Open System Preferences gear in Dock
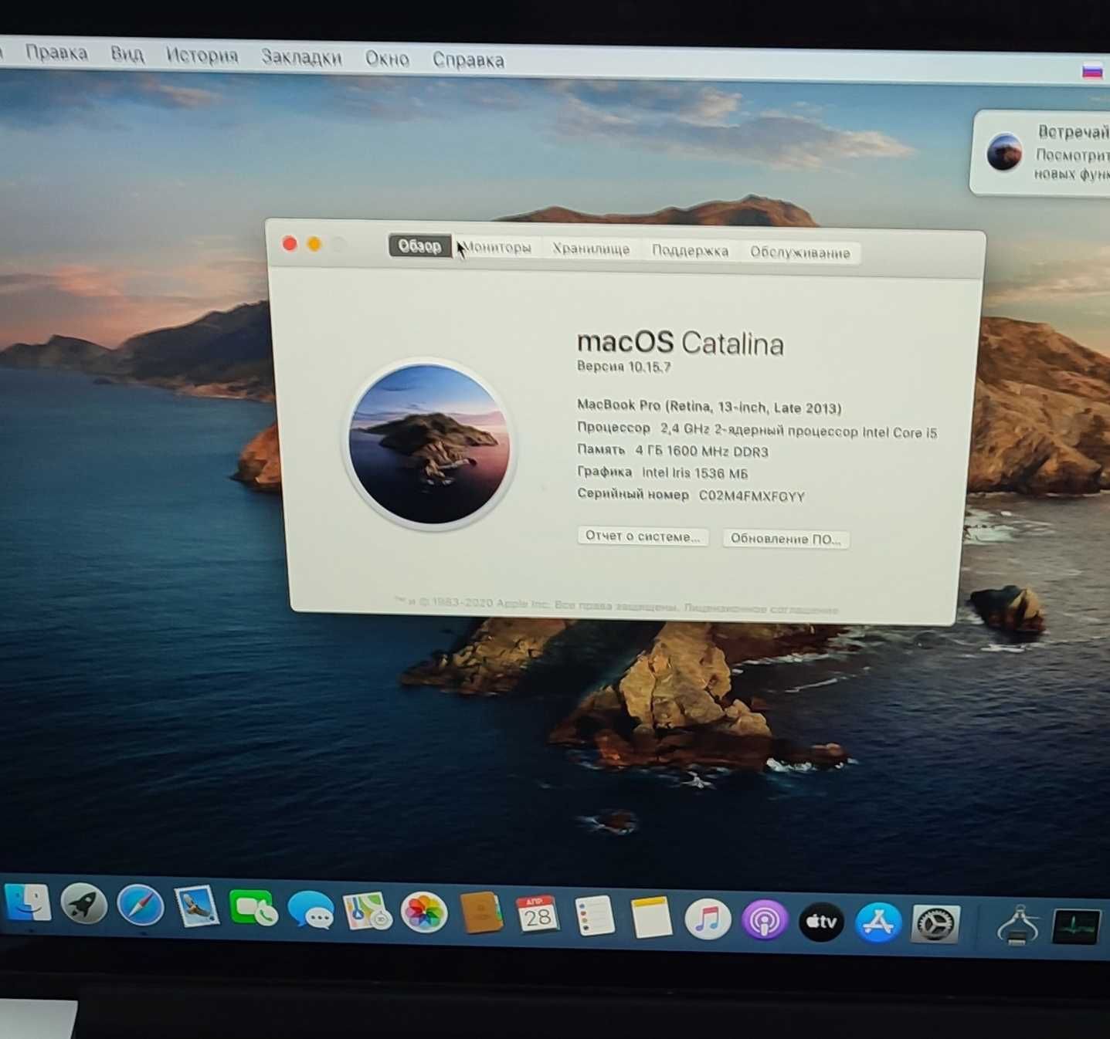1110x1039 pixels. tap(935, 923)
